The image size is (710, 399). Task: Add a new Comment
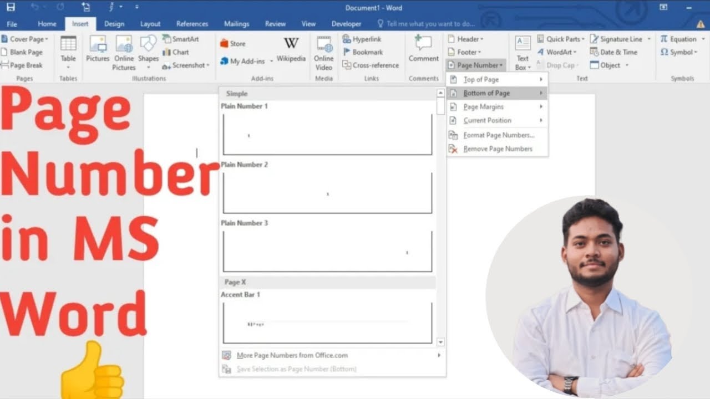point(424,49)
